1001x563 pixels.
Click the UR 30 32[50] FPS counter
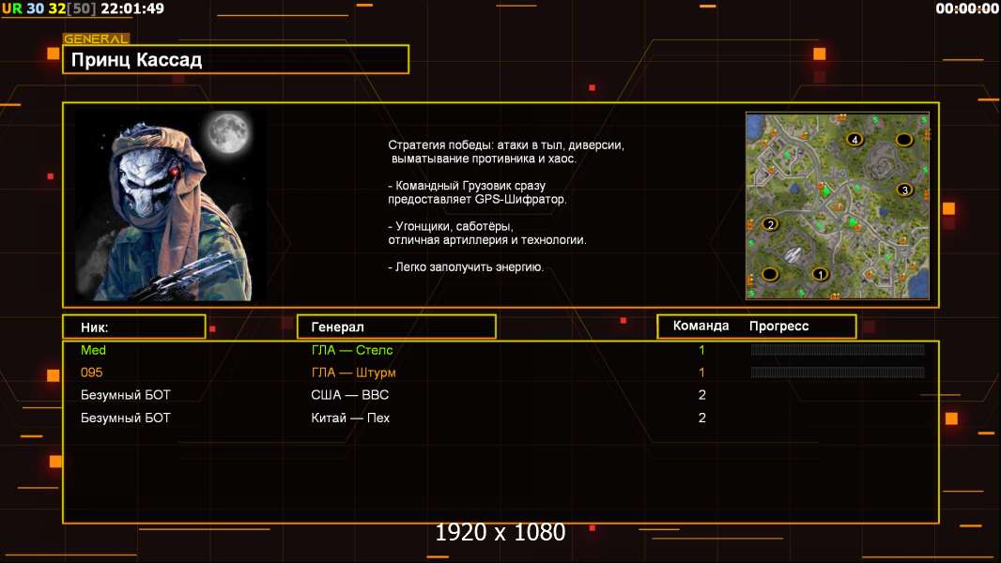[49, 8]
